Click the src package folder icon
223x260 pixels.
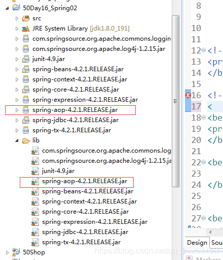[x=26, y=18]
